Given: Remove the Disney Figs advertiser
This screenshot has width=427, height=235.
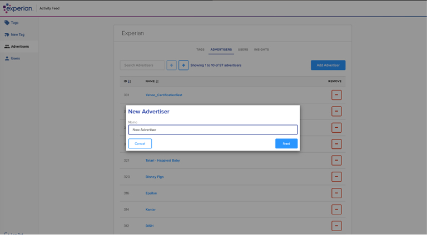Looking at the screenshot, I should coord(336,177).
